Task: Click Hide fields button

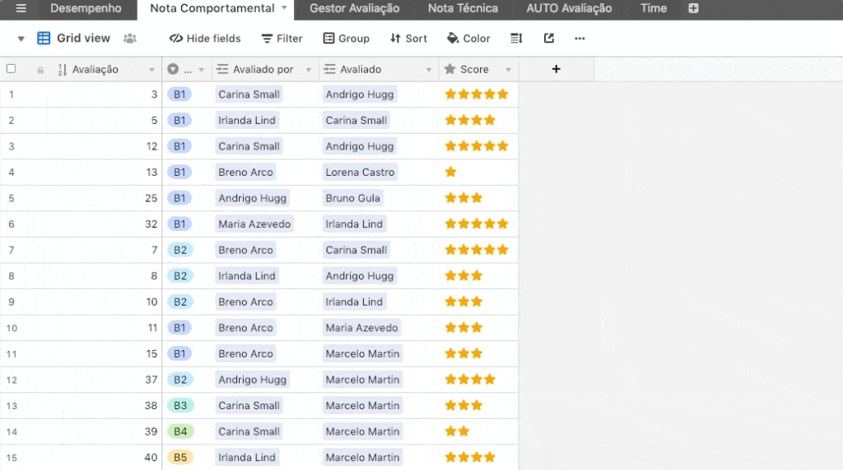Action: 205,38
